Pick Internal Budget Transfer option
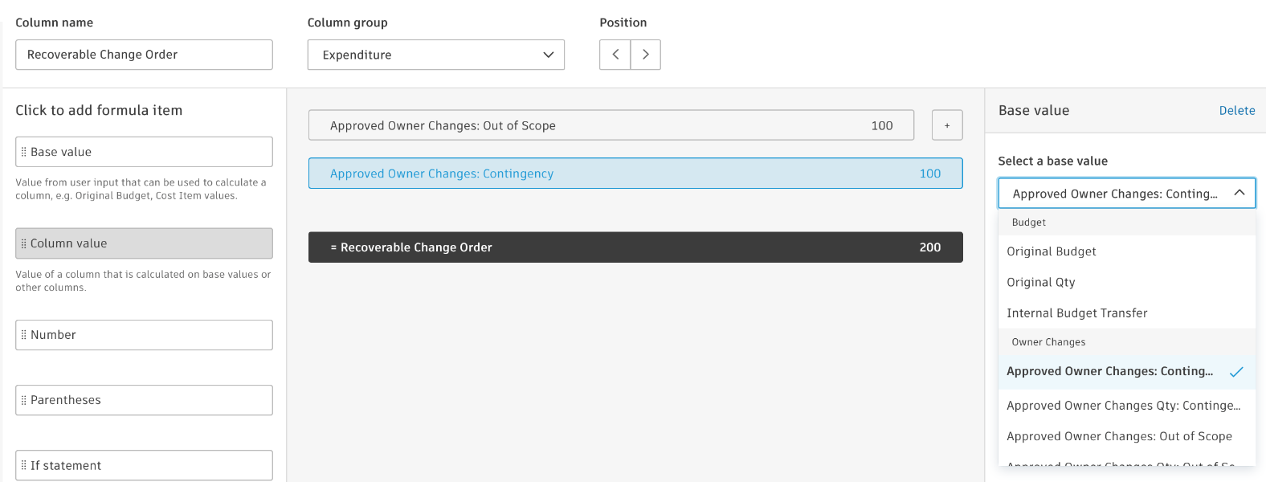 point(1076,313)
